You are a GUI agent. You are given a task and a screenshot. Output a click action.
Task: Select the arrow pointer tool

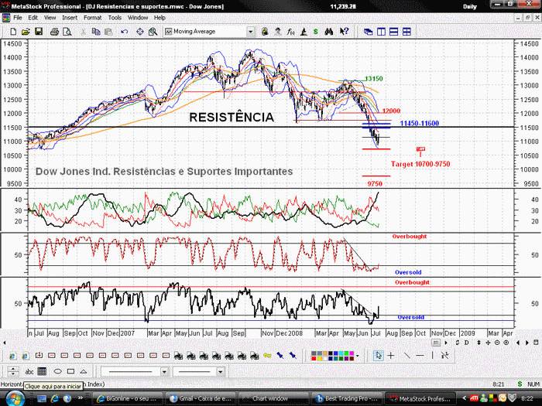point(379,355)
